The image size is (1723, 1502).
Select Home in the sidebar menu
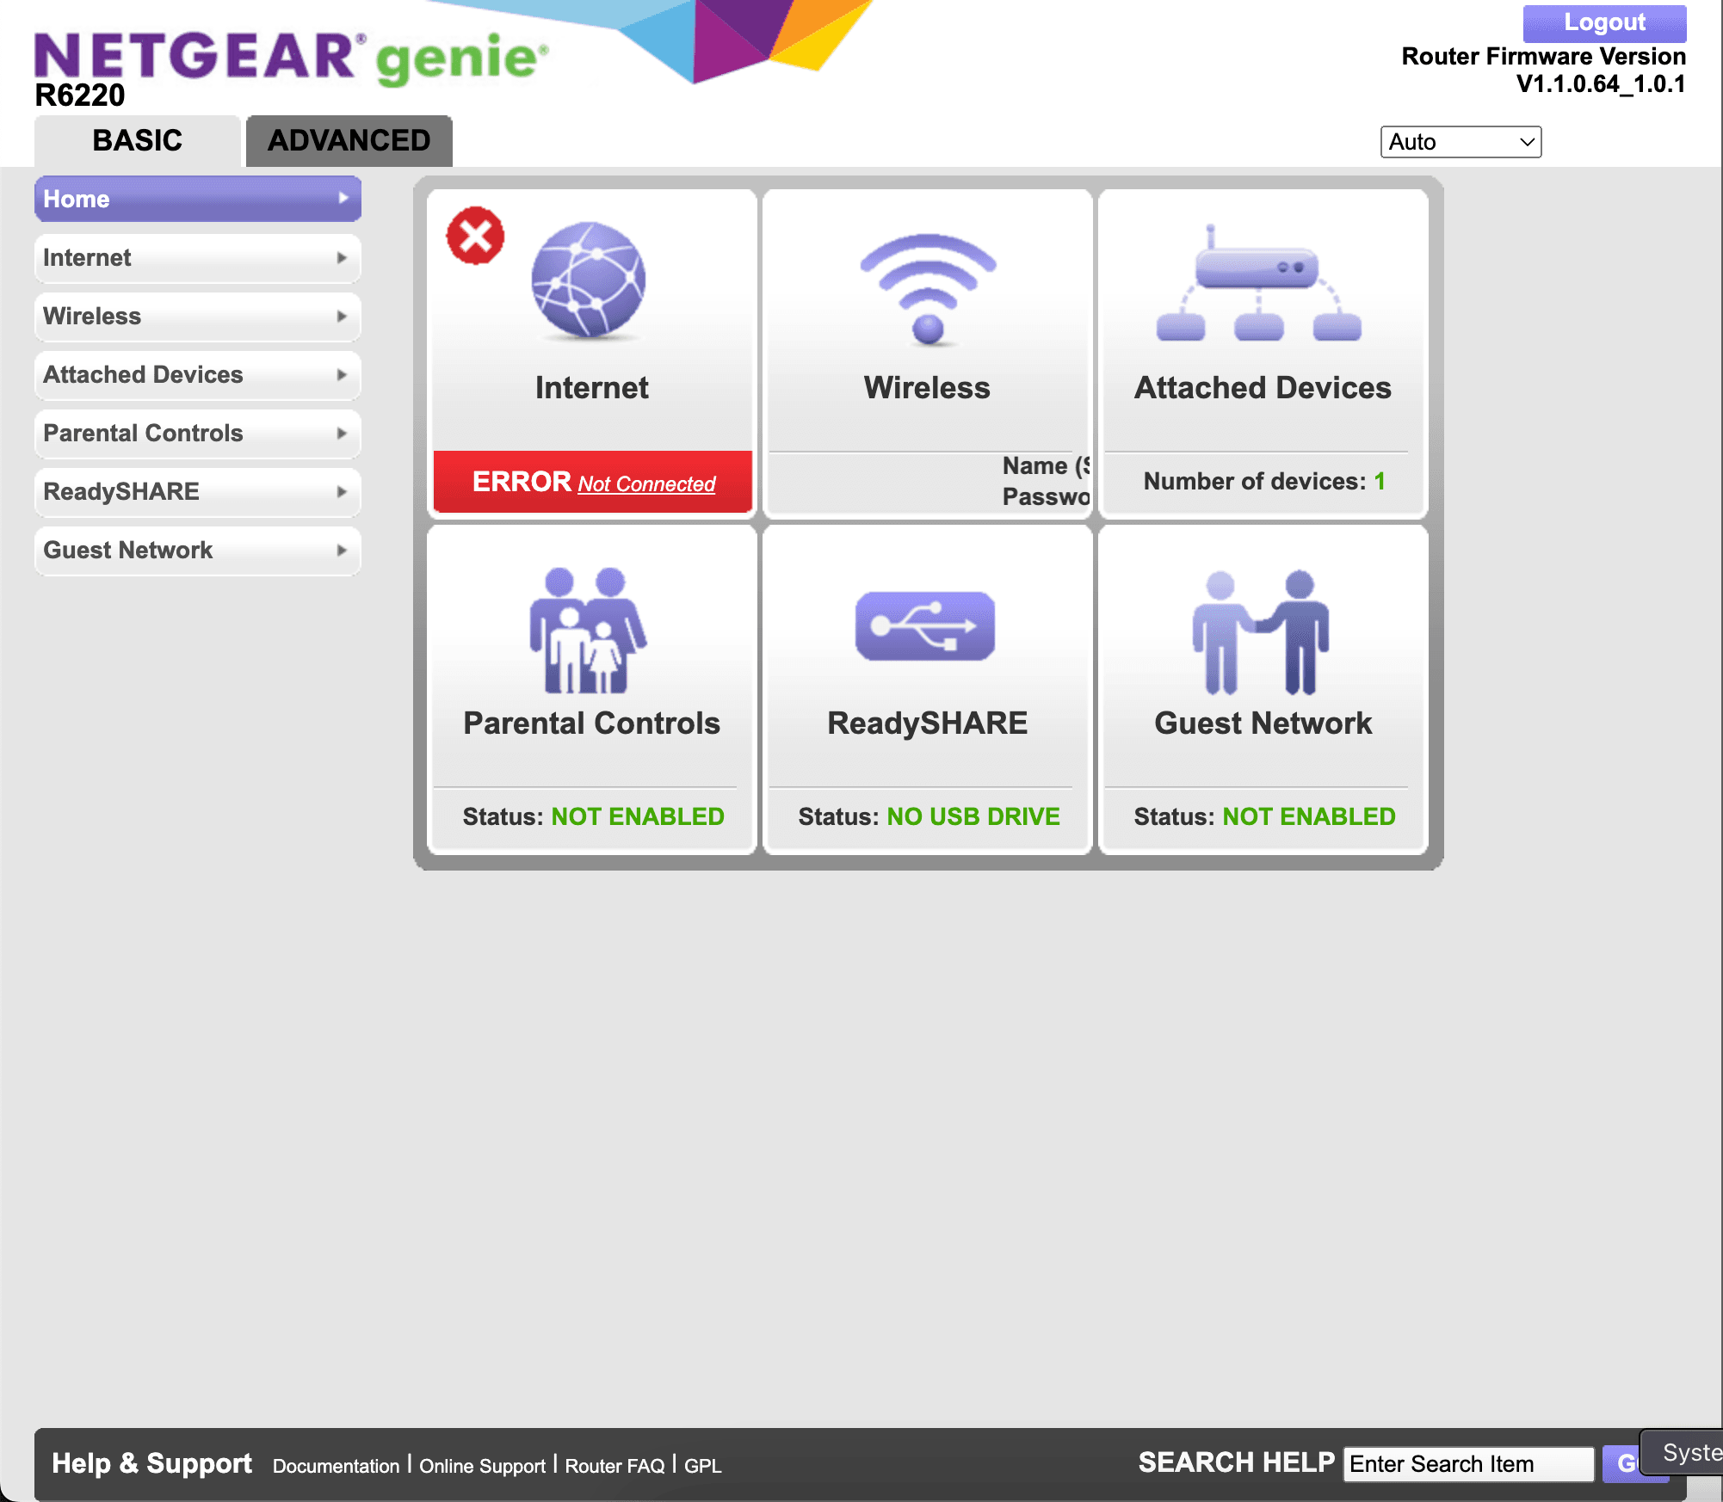[197, 199]
